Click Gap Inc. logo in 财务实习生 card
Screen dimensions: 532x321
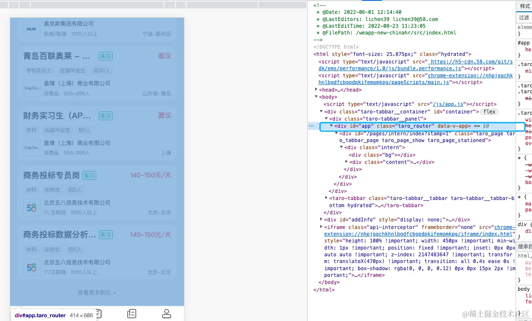coord(32,148)
